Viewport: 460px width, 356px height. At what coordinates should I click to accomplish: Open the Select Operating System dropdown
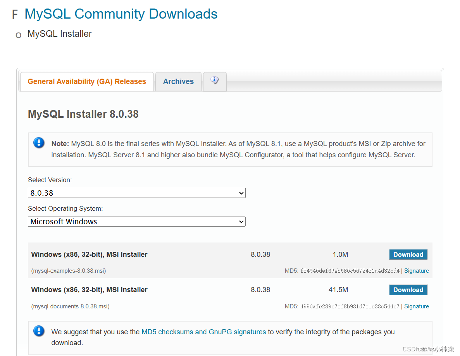[136, 222]
